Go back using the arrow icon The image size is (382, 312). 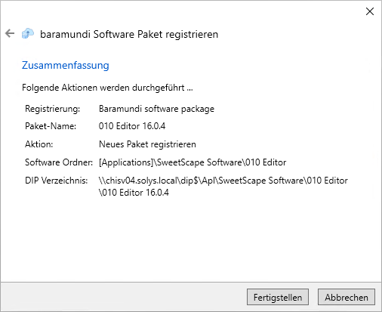point(10,33)
